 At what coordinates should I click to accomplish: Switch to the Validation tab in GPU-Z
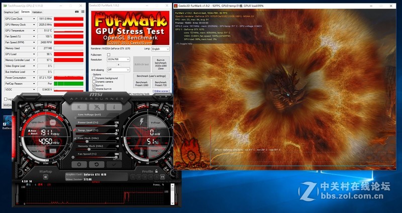(x=37, y=12)
